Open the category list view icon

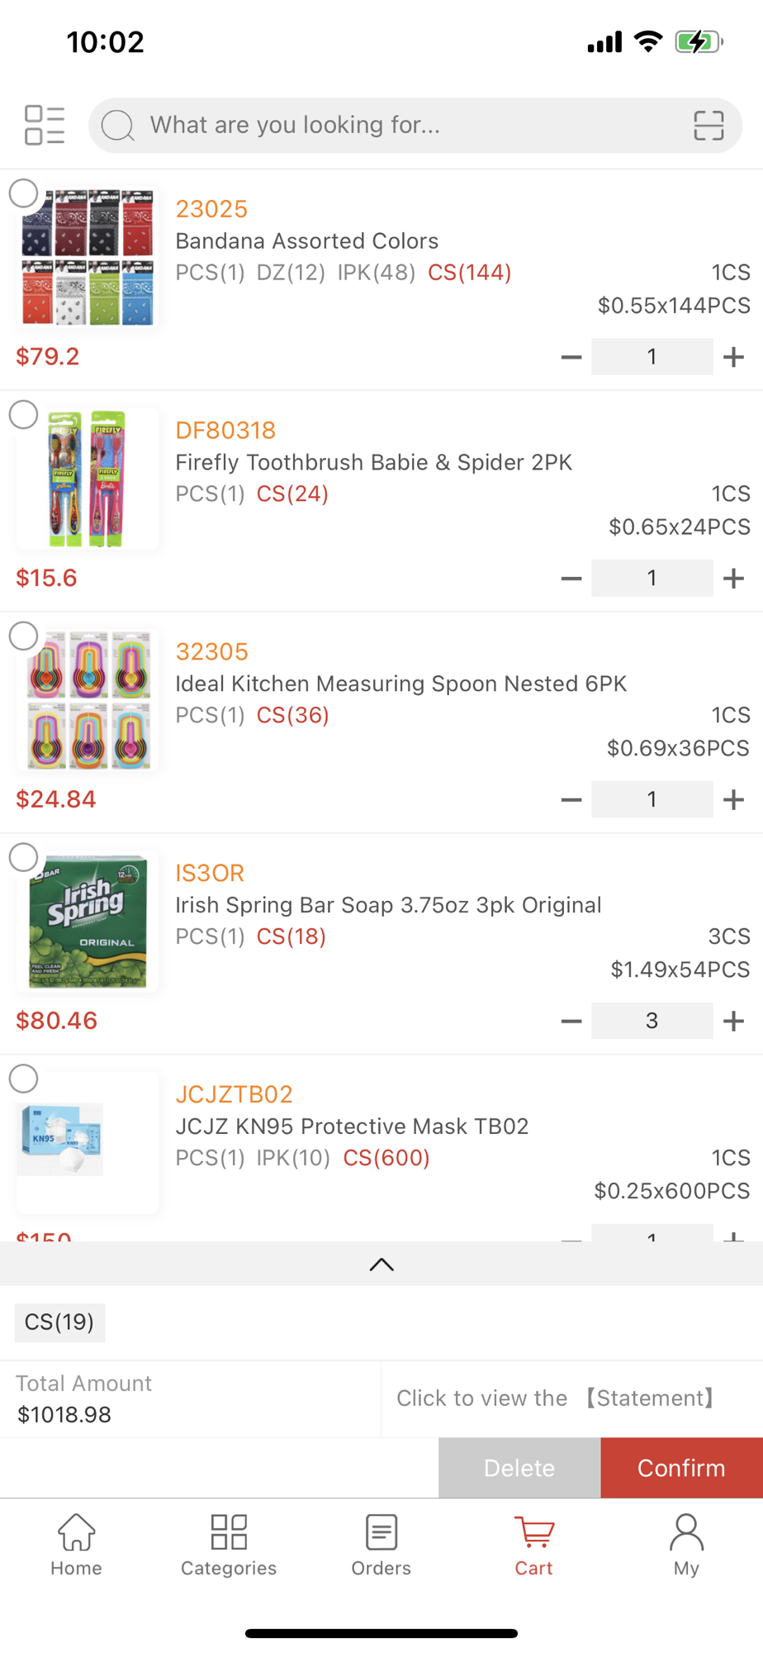[x=45, y=126]
